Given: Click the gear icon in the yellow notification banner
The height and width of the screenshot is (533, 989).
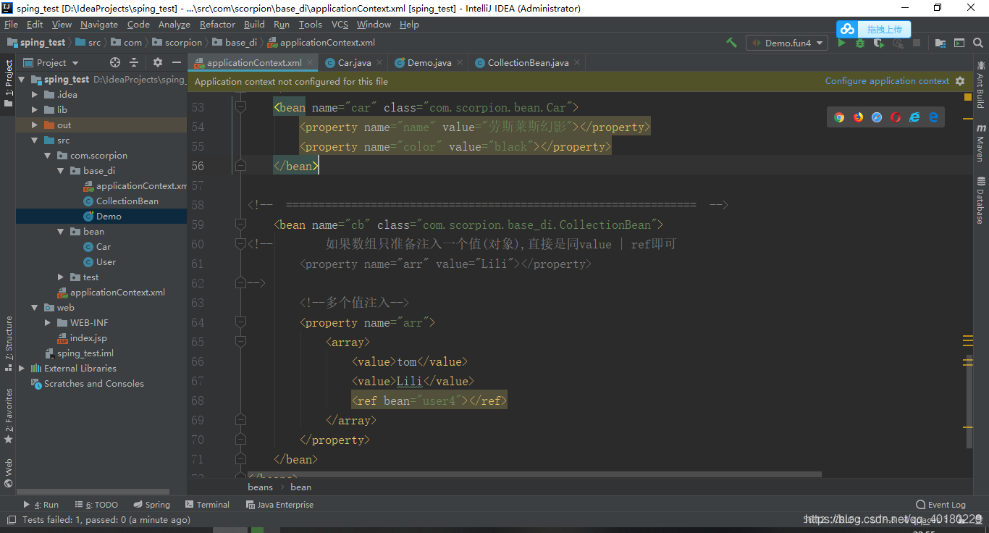Looking at the screenshot, I should [960, 81].
